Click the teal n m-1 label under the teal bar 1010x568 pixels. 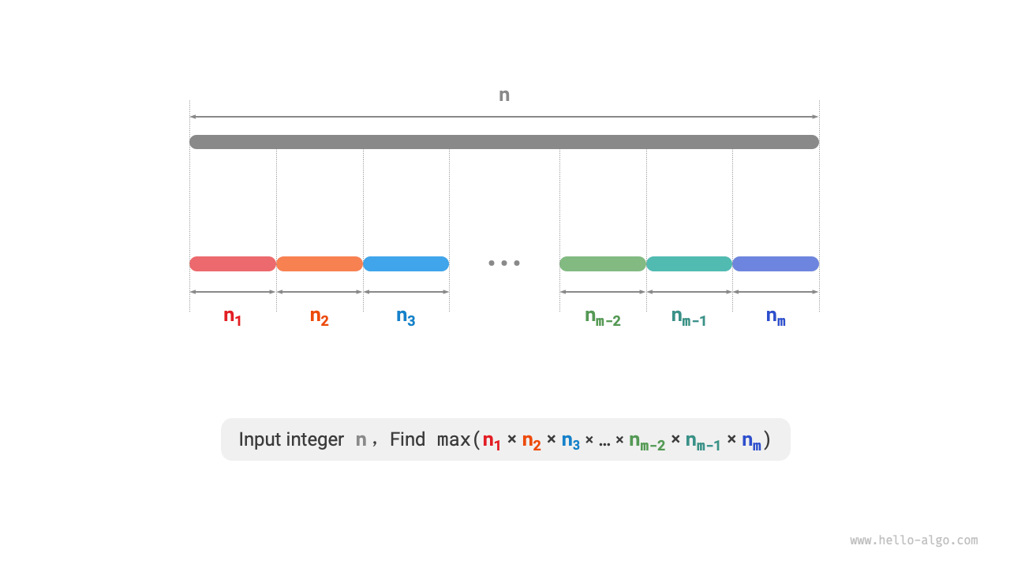(x=689, y=317)
